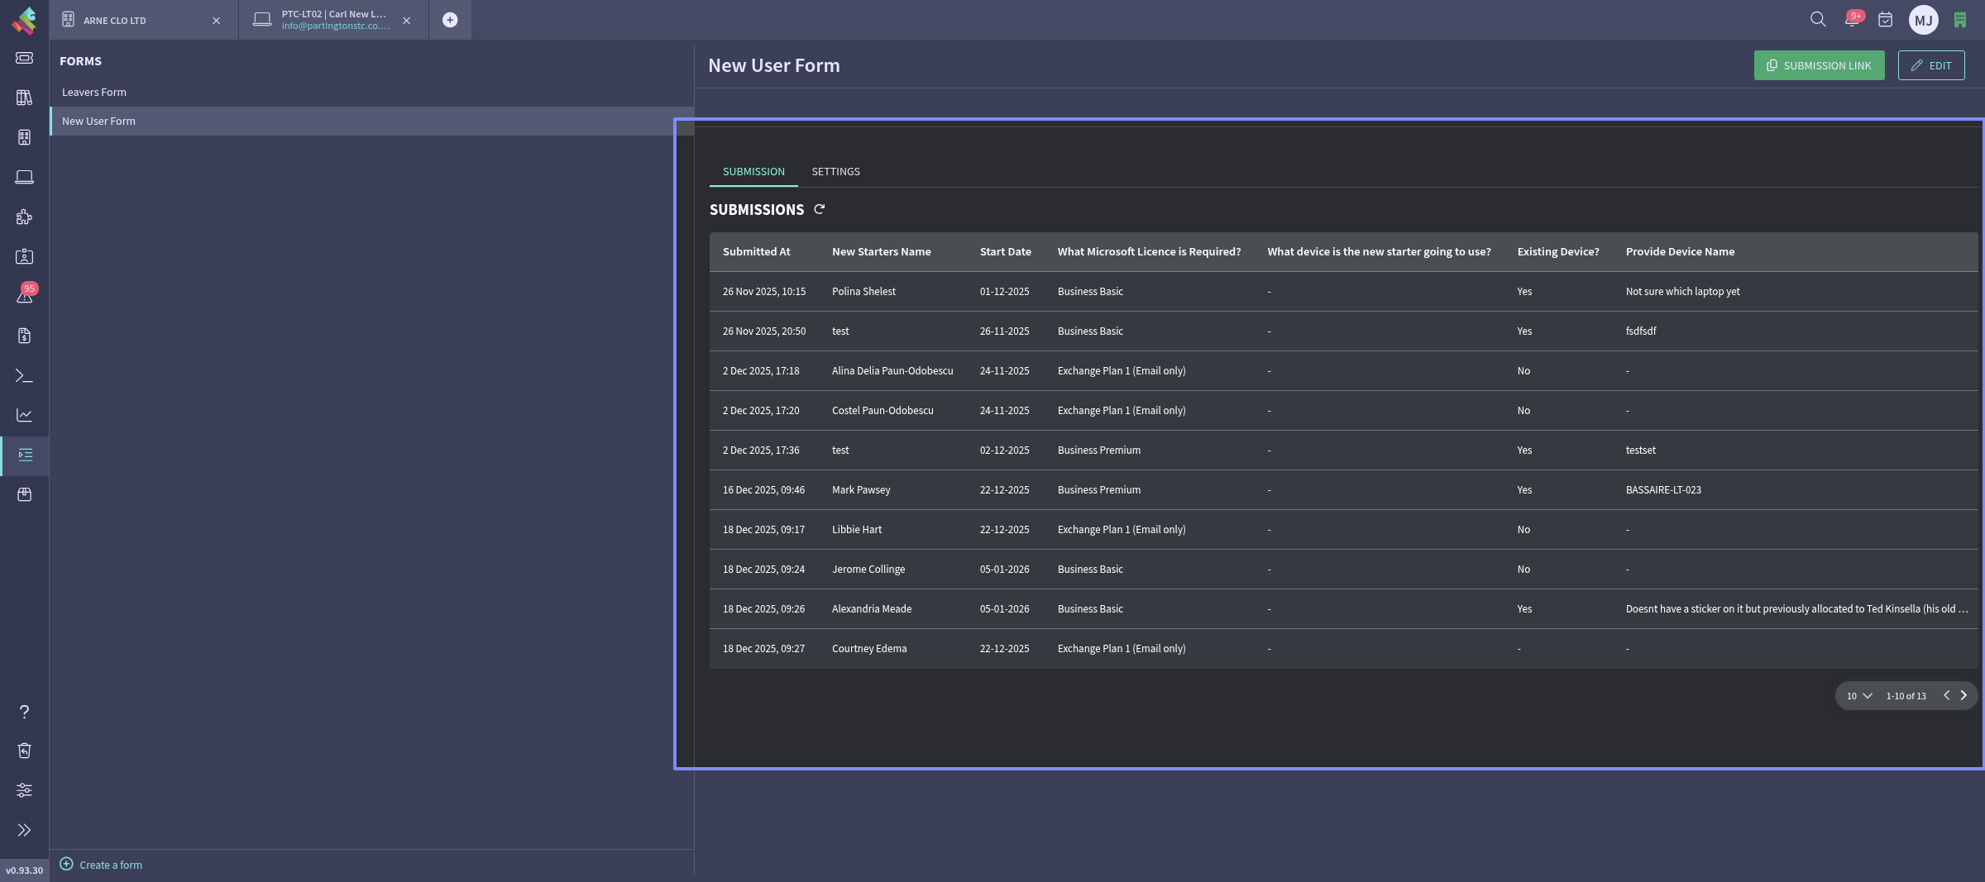The image size is (1985, 882).
Task: Open the settings sliders icon in the sidebar
Action: 24,790
